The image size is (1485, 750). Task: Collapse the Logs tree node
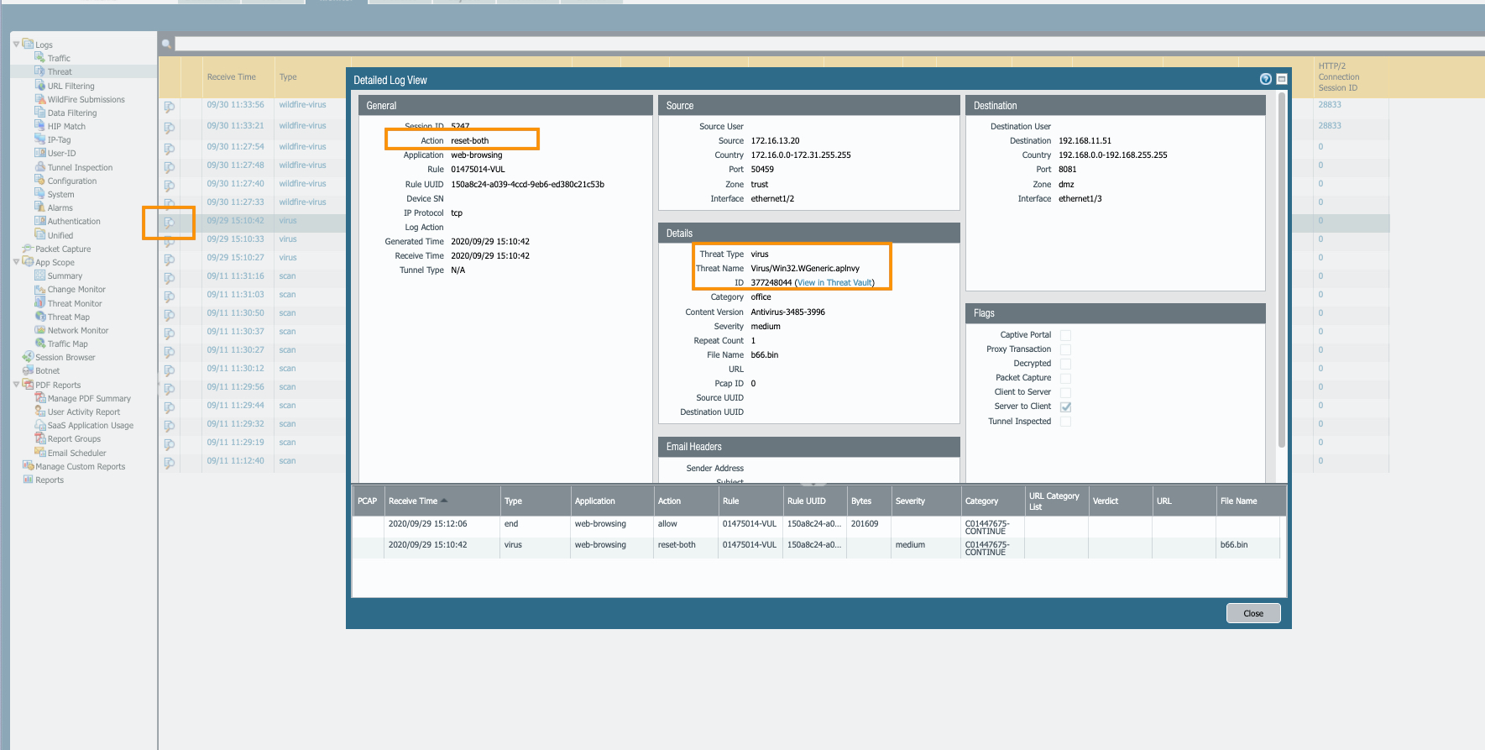click(16, 44)
